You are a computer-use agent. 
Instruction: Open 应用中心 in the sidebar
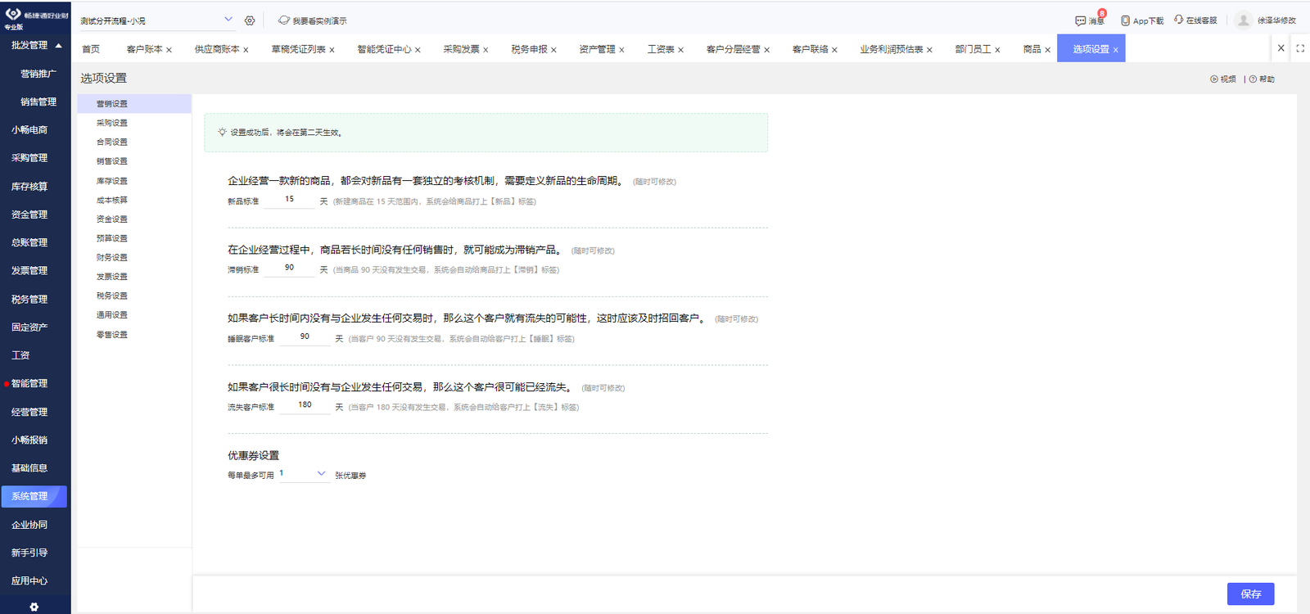29,580
